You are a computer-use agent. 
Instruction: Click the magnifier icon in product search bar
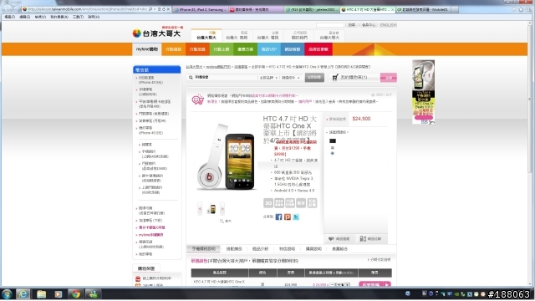click(x=191, y=78)
